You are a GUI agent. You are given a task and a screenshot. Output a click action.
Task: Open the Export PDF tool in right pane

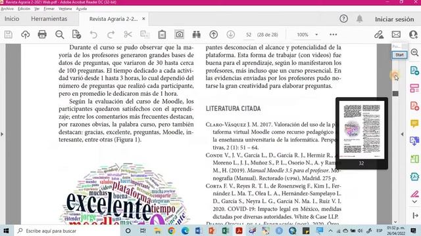pos(414,70)
